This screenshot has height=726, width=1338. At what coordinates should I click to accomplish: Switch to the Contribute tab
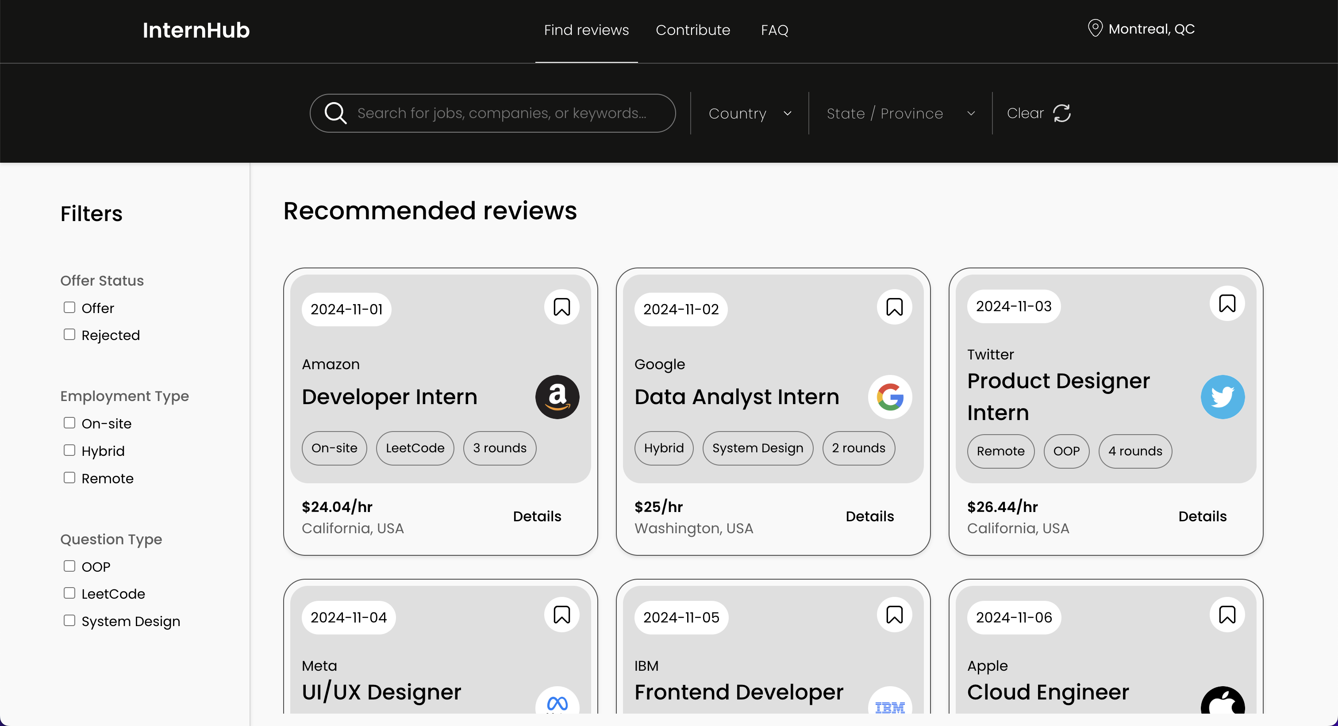692,30
